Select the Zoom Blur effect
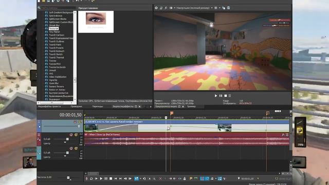This screenshot has height=185, width=329. click(53, 83)
